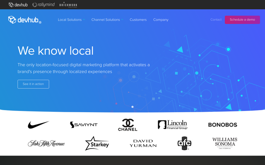Click the We know local headline
Image resolution: width=265 pixels, height=165 pixels.
pyautogui.click(x=55, y=51)
